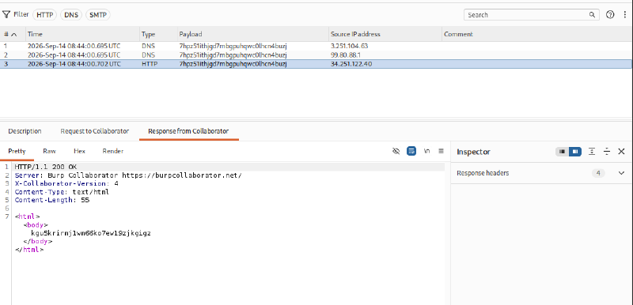Select the HTTP row from 34.251.122.40

[316, 64]
